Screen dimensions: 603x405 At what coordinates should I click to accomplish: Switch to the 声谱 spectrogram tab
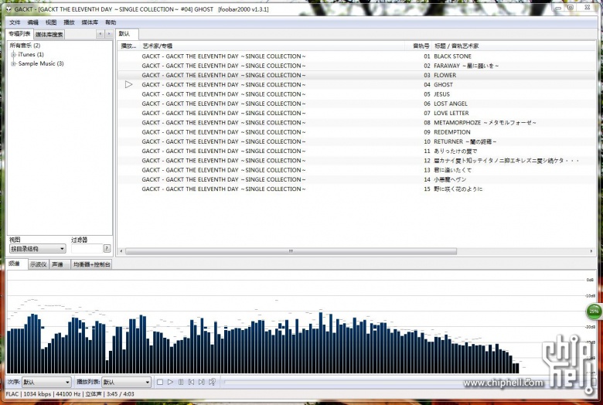pyautogui.click(x=60, y=264)
